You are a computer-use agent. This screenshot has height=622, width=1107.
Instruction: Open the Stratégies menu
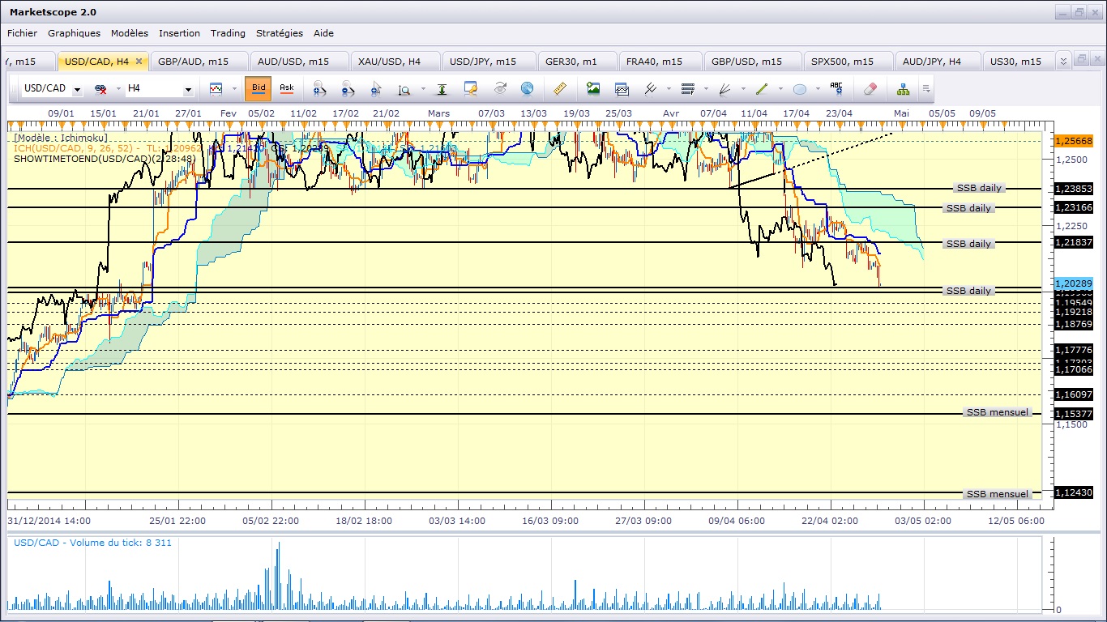[x=279, y=33]
